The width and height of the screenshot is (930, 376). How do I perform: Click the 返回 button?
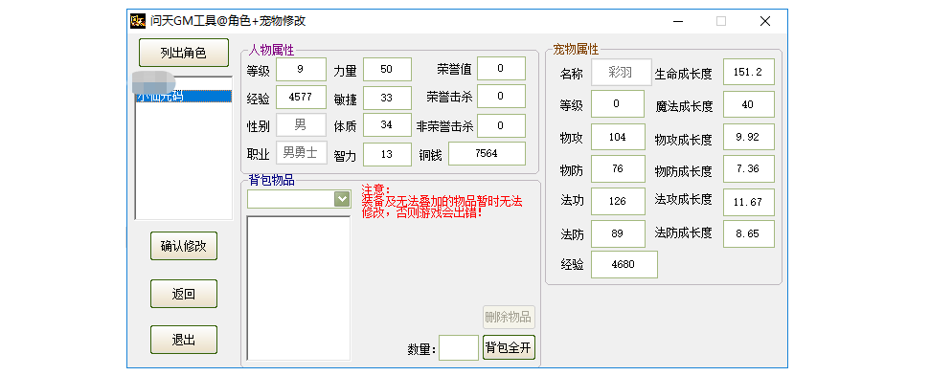[x=183, y=294]
